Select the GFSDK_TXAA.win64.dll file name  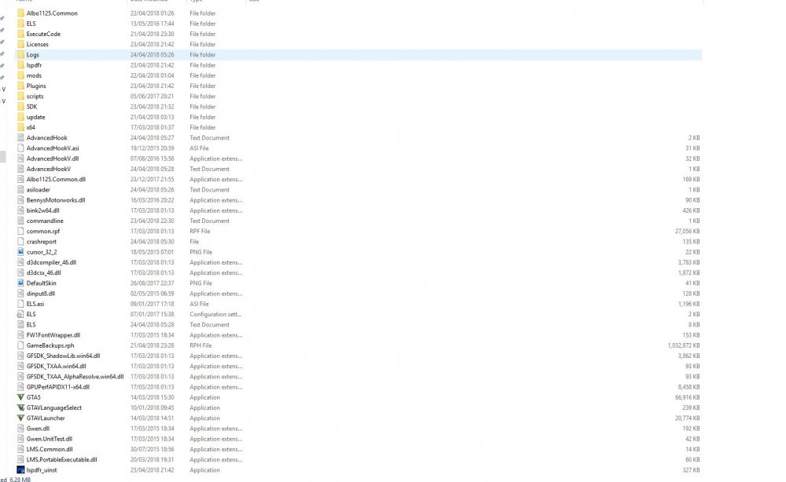56,367
